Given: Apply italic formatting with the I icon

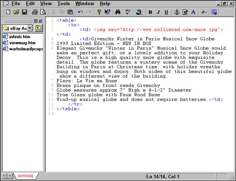Looking at the screenshot, I should [159, 12].
